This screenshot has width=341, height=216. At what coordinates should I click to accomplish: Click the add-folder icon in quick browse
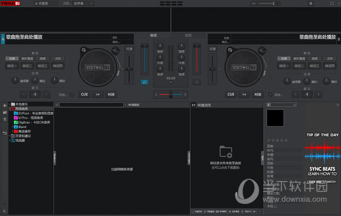click(x=226, y=152)
